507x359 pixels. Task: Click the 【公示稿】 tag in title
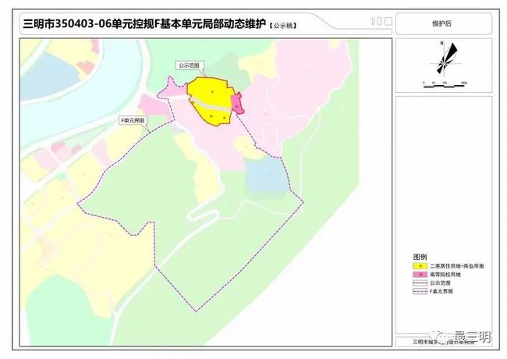coord(282,26)
